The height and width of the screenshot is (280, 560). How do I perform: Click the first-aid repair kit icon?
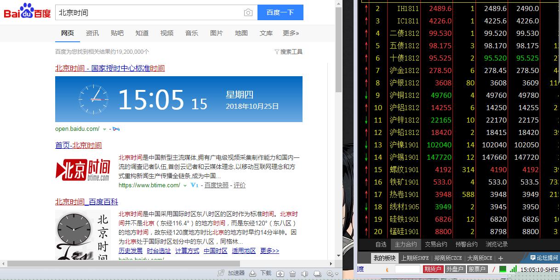(x=280, y=274)
